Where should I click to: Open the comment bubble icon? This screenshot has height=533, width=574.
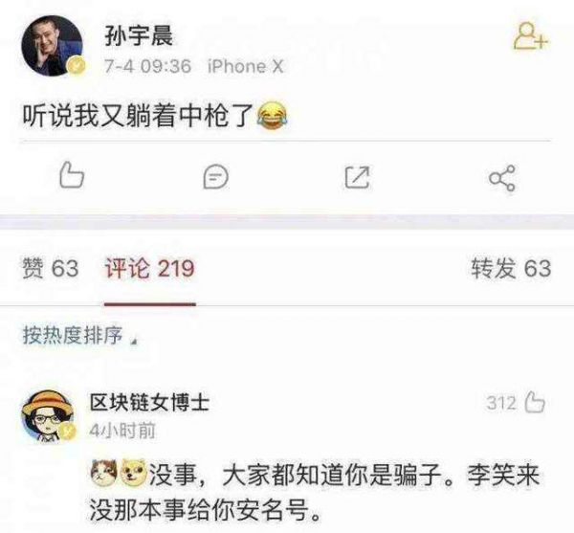[216, 177]
